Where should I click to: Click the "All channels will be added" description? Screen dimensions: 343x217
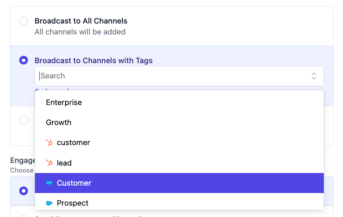80,32
